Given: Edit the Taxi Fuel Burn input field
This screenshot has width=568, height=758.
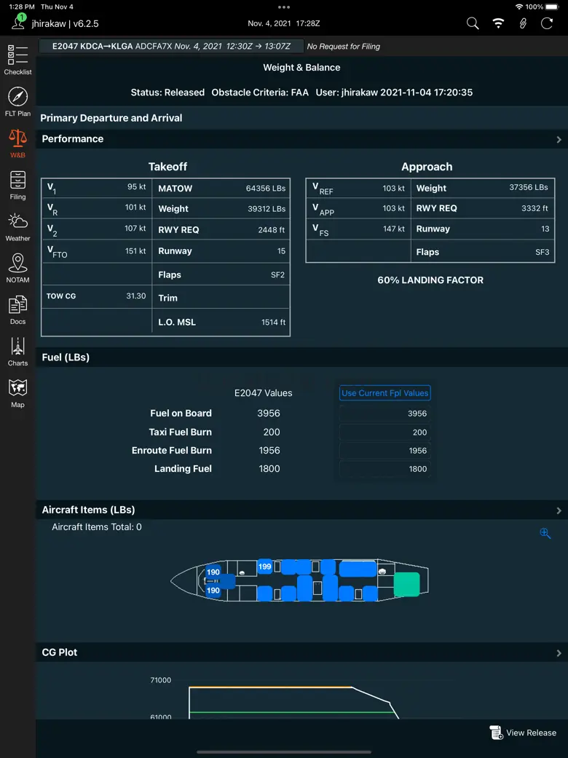Looking at the screenshot, I should [384, 433].
